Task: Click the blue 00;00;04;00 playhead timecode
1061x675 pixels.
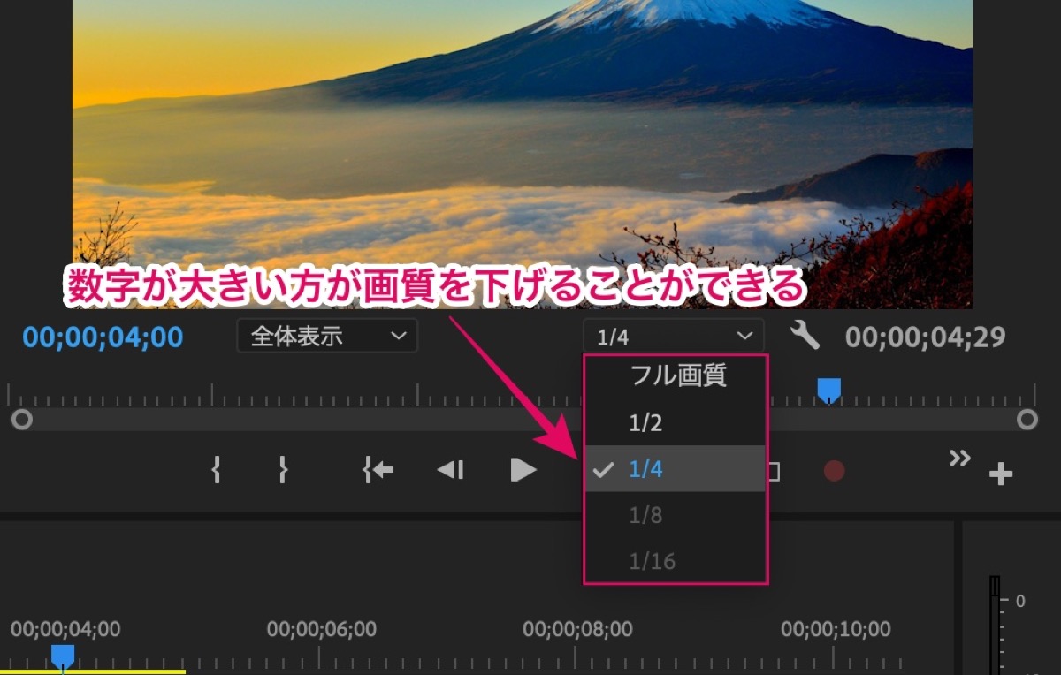Action: pos(103,337)
